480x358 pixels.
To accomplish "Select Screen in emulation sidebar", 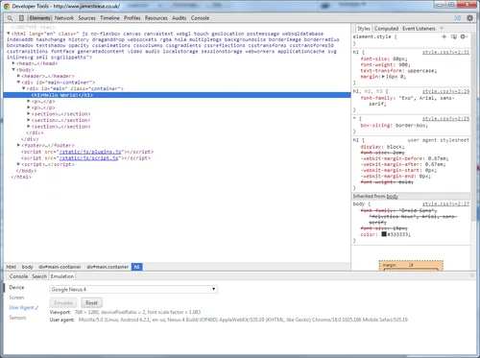I will click(16, 298).
